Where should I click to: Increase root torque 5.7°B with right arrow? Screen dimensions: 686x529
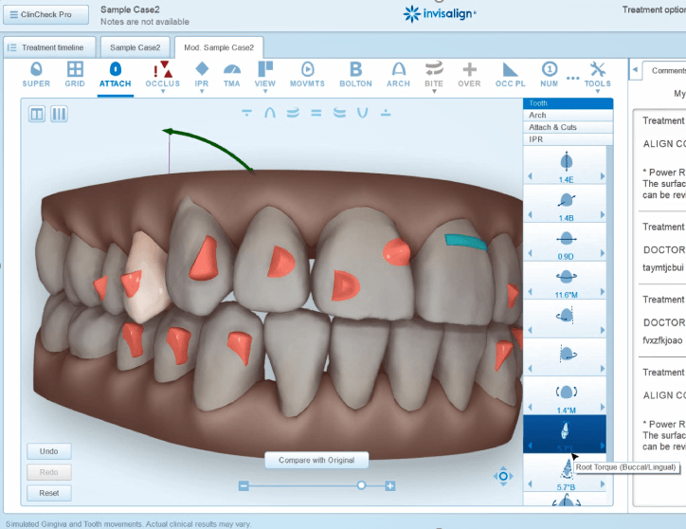coord(603,483)
